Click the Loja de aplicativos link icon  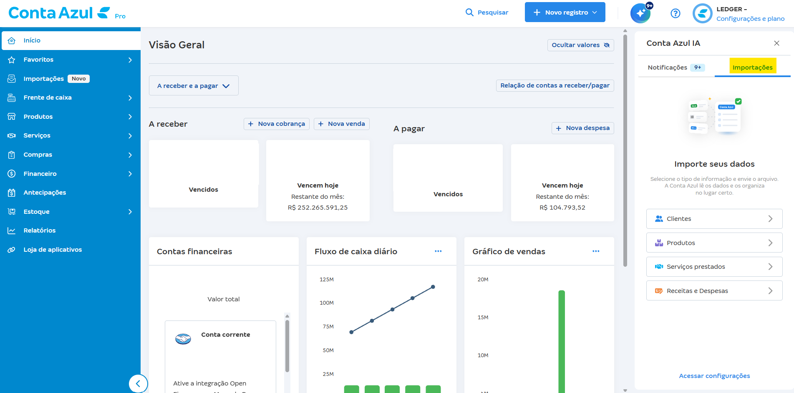coord(12,250)
